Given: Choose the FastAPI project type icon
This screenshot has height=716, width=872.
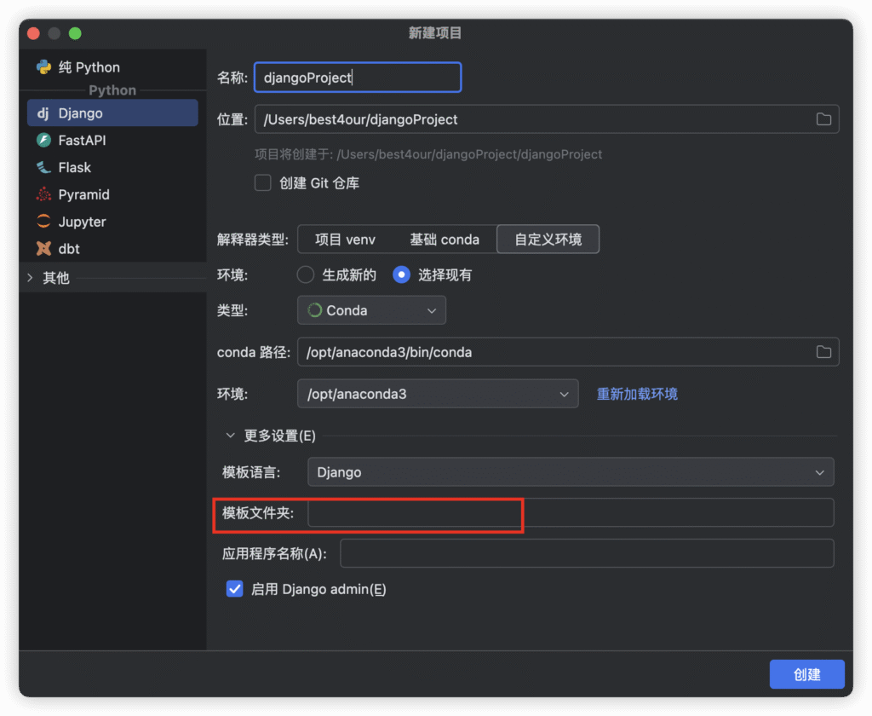Looking at the screenshot, I should coord(43,141).
